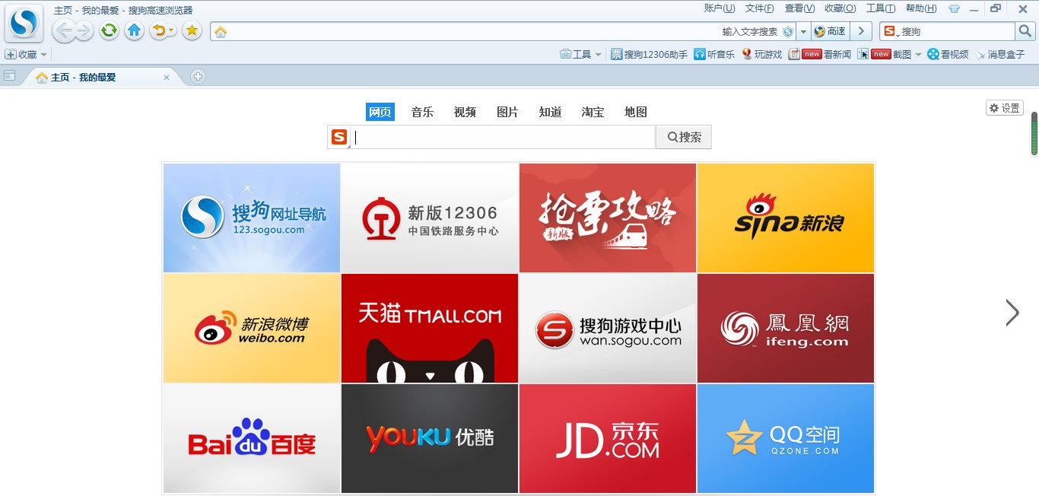The image size is (1039, 496).
Task: Select the 知道 search category
Action: click(x=551, y=112)
